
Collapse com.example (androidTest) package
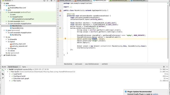pos(6,12)
